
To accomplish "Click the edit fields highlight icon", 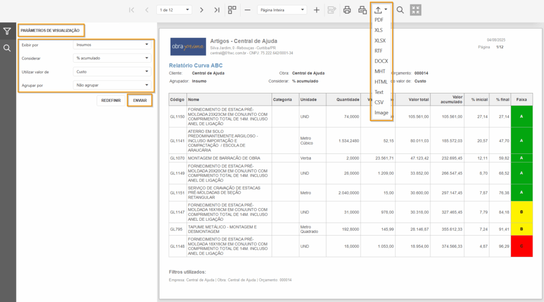I will [331, 10].
